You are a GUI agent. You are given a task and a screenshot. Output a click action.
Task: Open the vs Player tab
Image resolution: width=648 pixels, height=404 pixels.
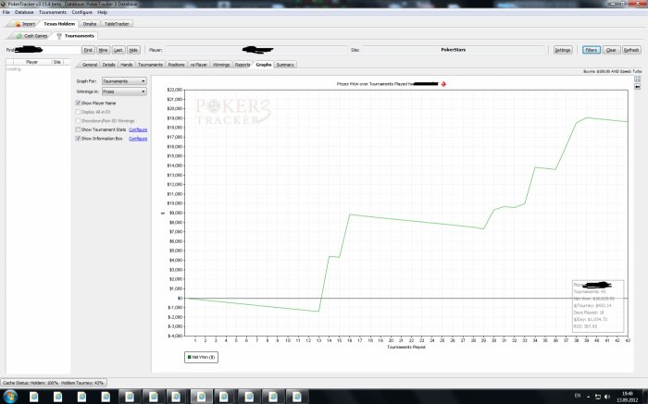click(x=199, y=65)
